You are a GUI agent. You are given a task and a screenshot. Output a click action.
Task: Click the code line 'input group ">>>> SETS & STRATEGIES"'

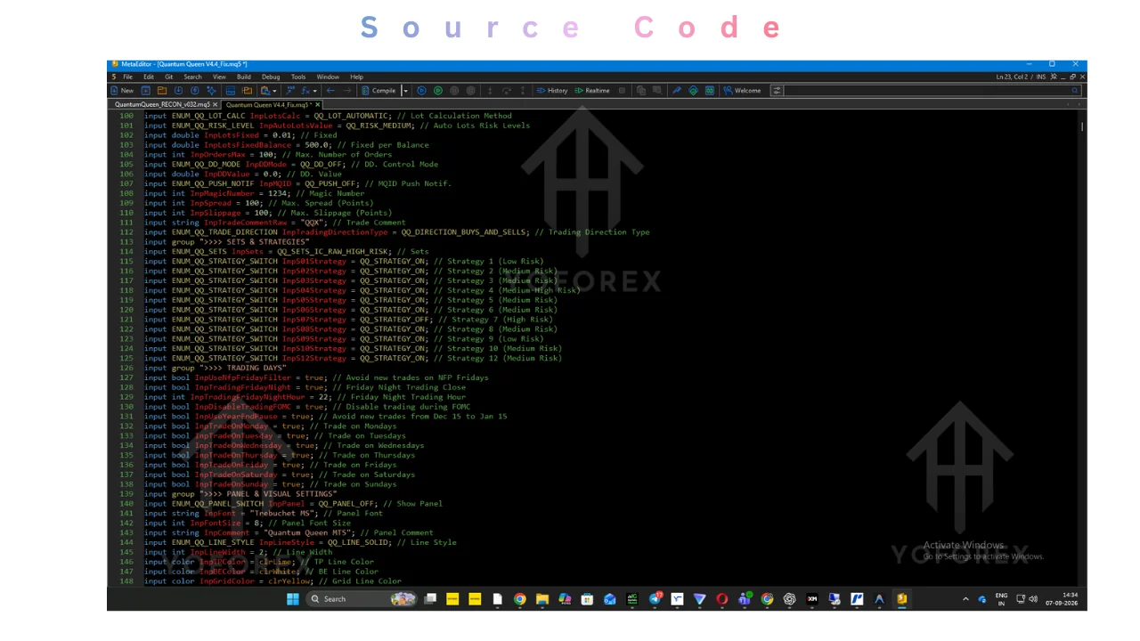(x=226, y=242)
